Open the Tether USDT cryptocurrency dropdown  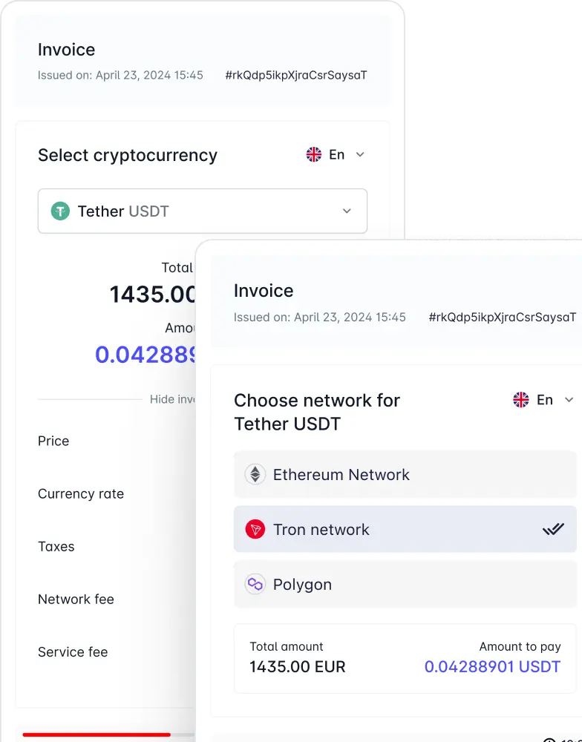(x=202, y=211)
